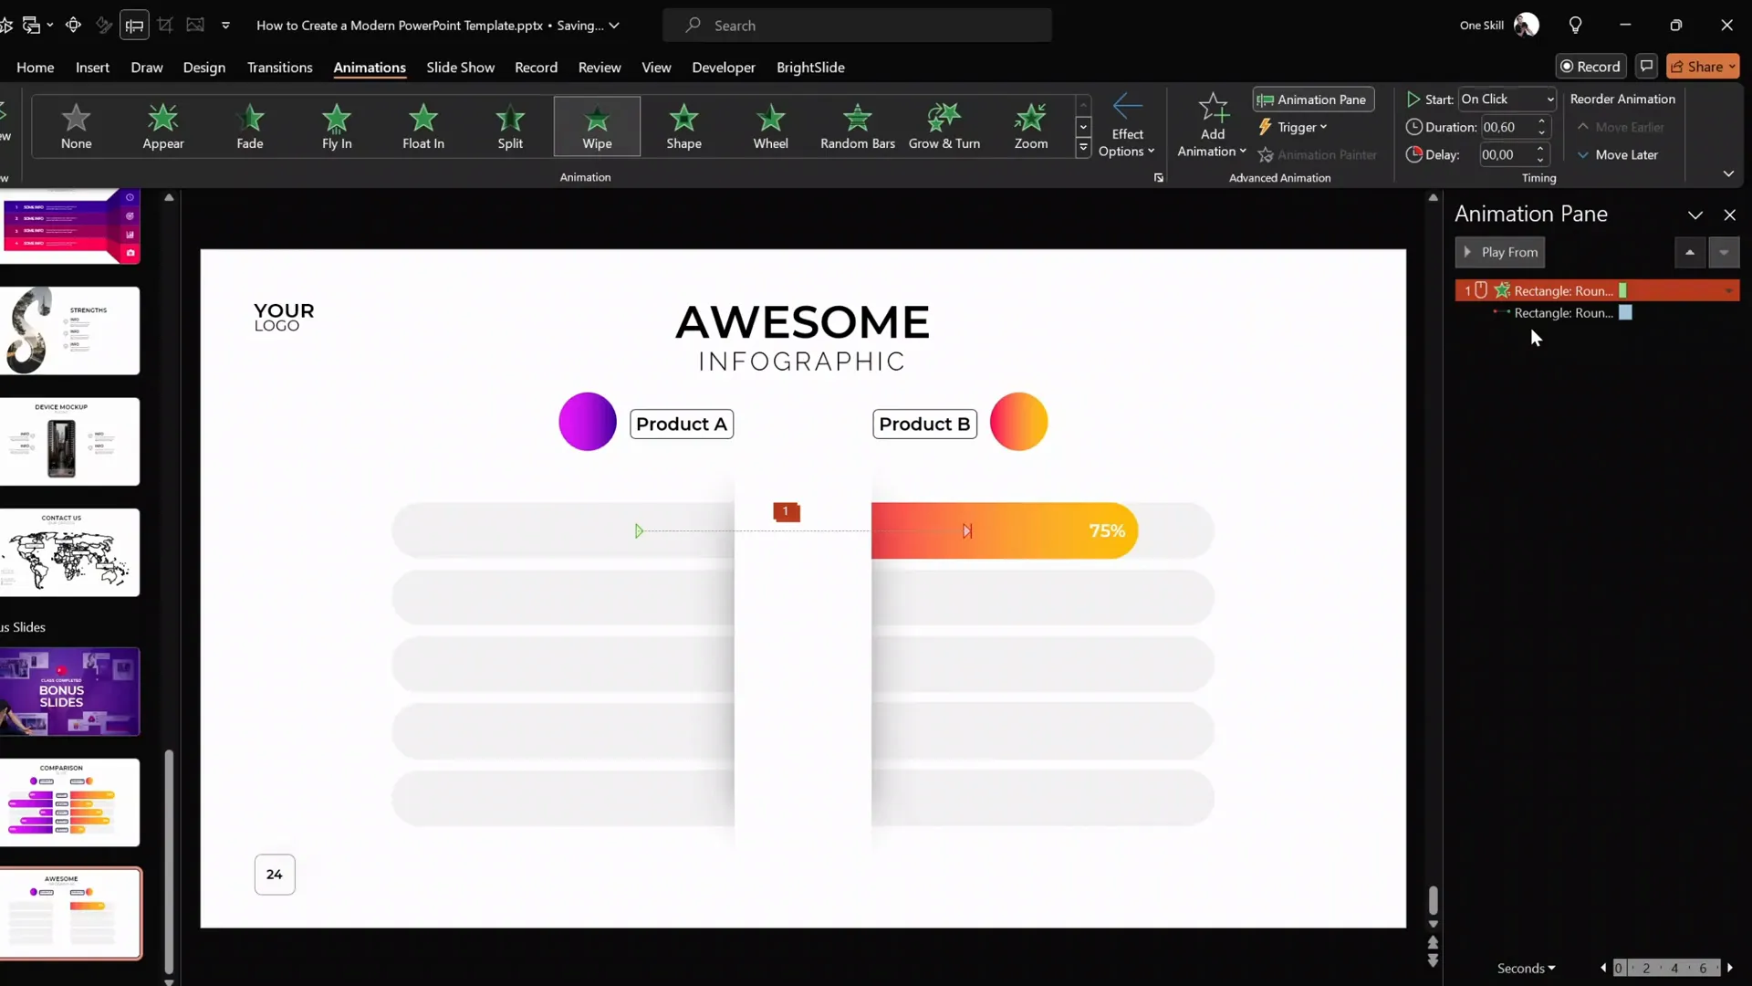1752x986 pixels.
Task: Open the One Skill account avatar
Action: click(x=1526, y=26)
